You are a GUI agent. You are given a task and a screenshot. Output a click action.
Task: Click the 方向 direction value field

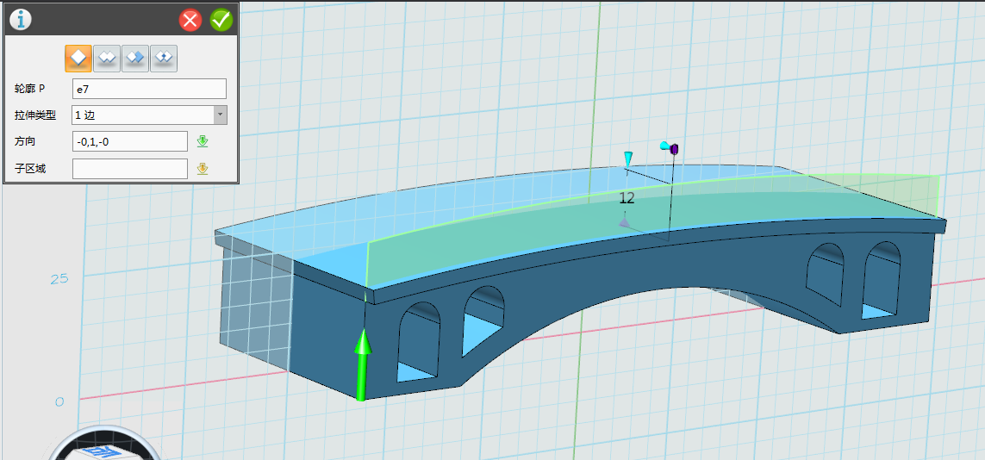click(x=129, y=141)
